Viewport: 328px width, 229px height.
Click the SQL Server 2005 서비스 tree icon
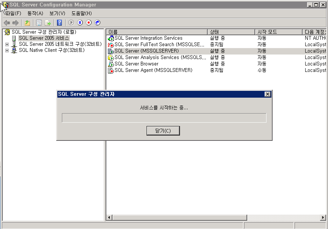tap(14, 38)
